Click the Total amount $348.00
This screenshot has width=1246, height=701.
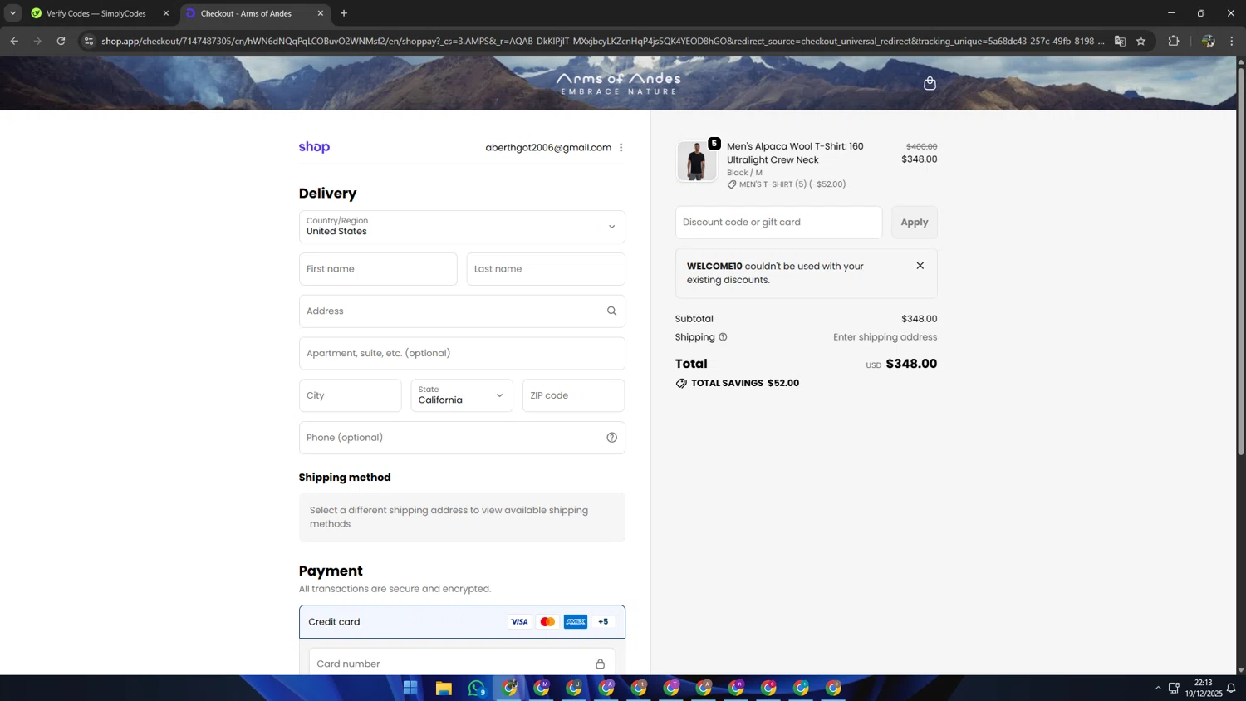click(x=911, y=364)
